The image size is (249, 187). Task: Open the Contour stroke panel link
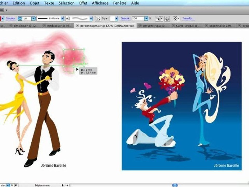point(10,18)
